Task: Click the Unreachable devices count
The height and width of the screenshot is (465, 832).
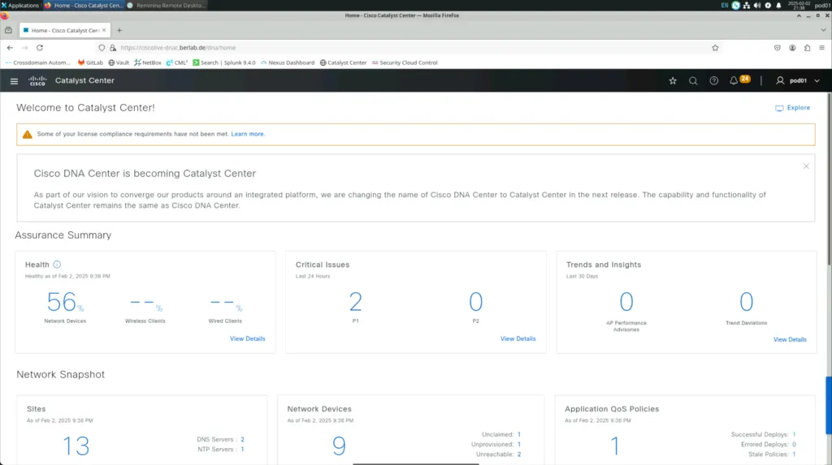Action: 519,454
